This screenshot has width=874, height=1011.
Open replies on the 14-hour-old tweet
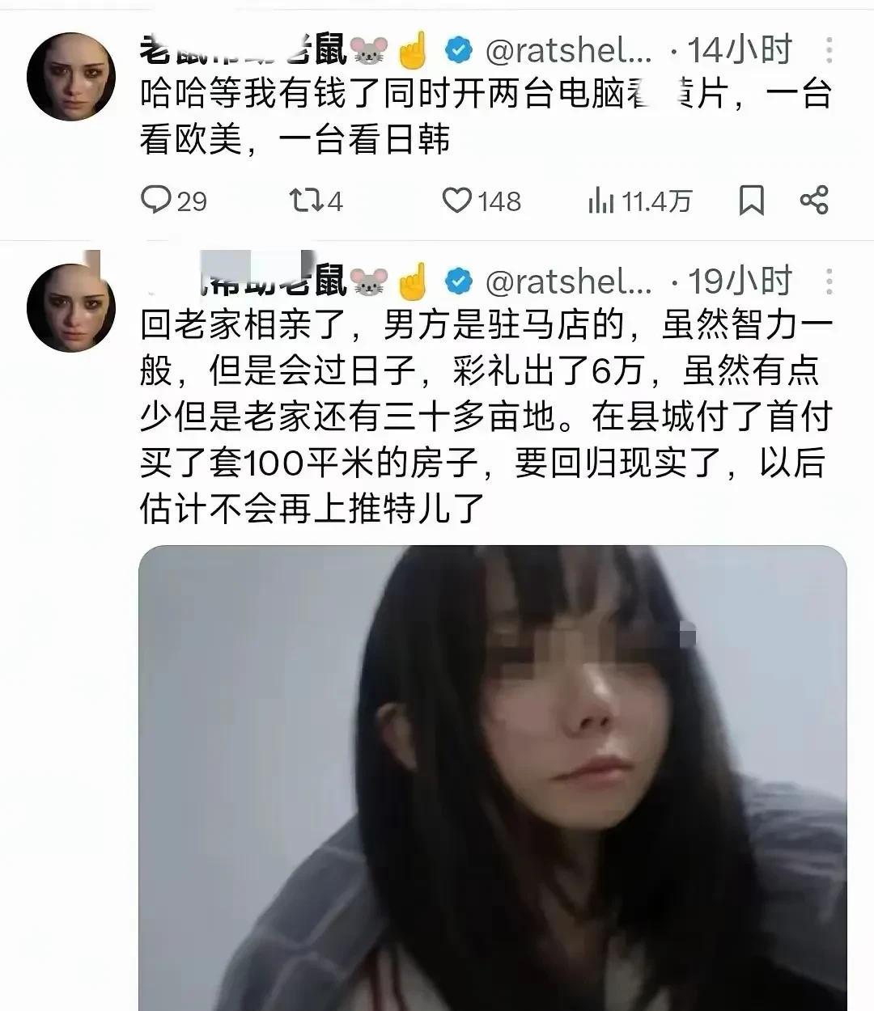[173, 200]
